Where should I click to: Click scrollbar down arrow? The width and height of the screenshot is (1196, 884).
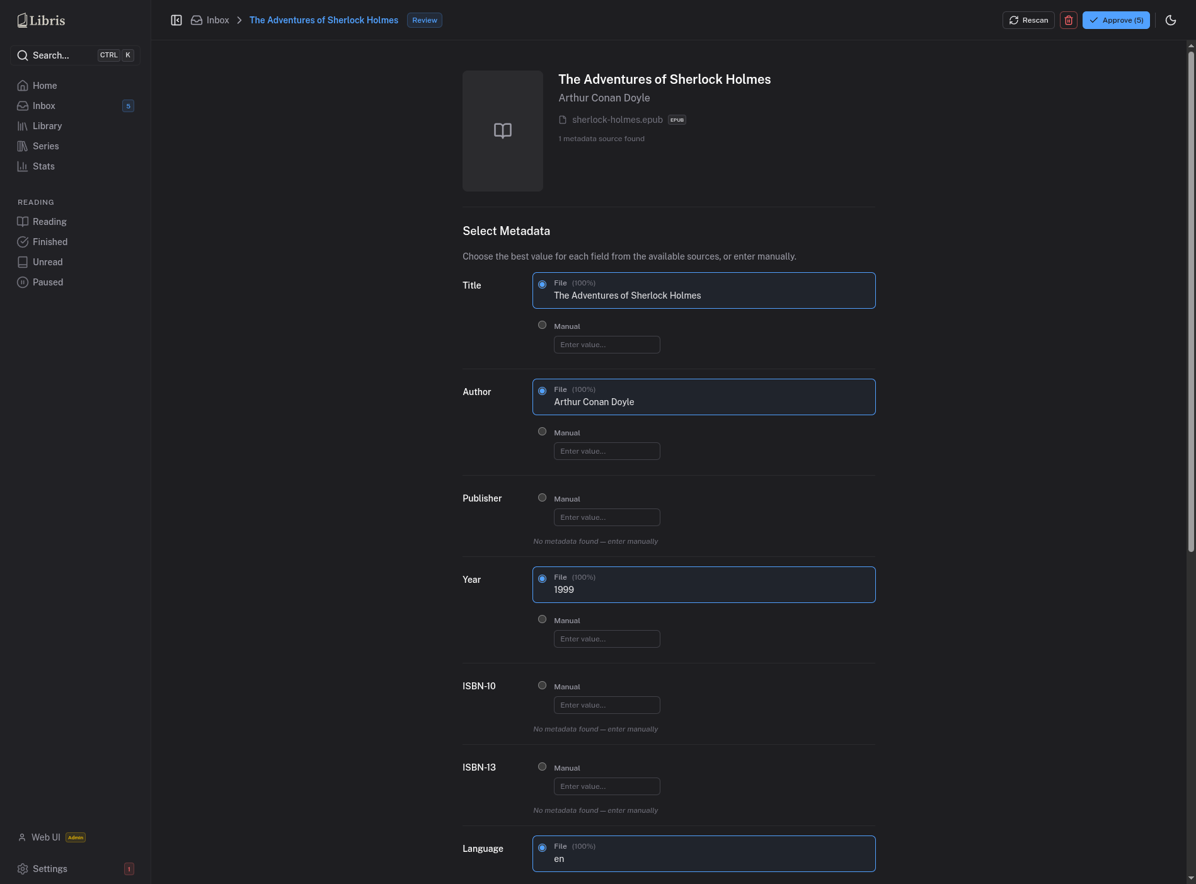tap(1191, 878)
